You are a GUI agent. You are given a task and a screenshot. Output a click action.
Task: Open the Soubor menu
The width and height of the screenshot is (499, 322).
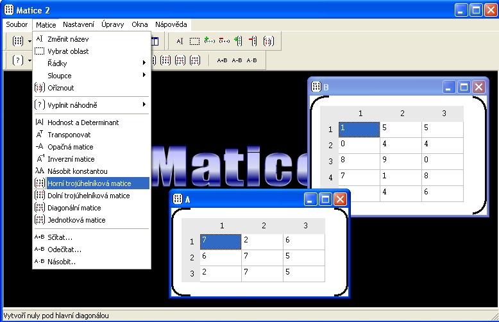17,24
